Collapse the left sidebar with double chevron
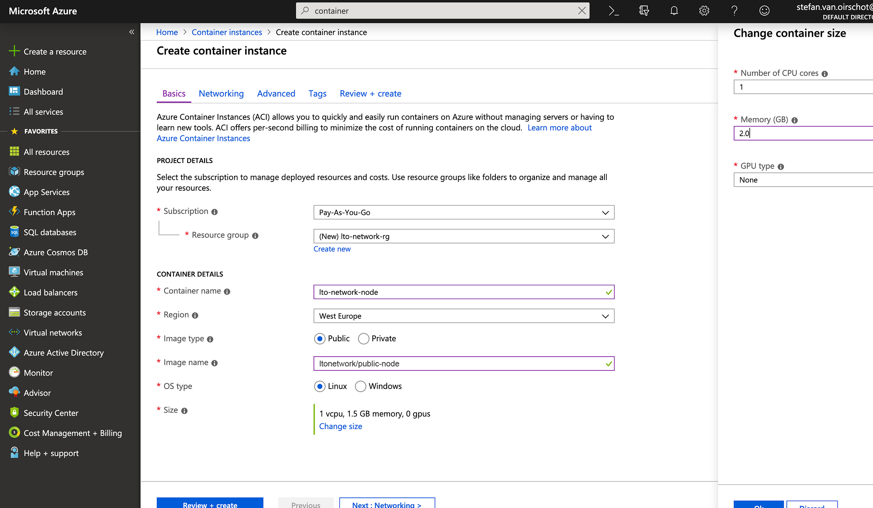This screenshot has height=508, width=873. point(132,32)
